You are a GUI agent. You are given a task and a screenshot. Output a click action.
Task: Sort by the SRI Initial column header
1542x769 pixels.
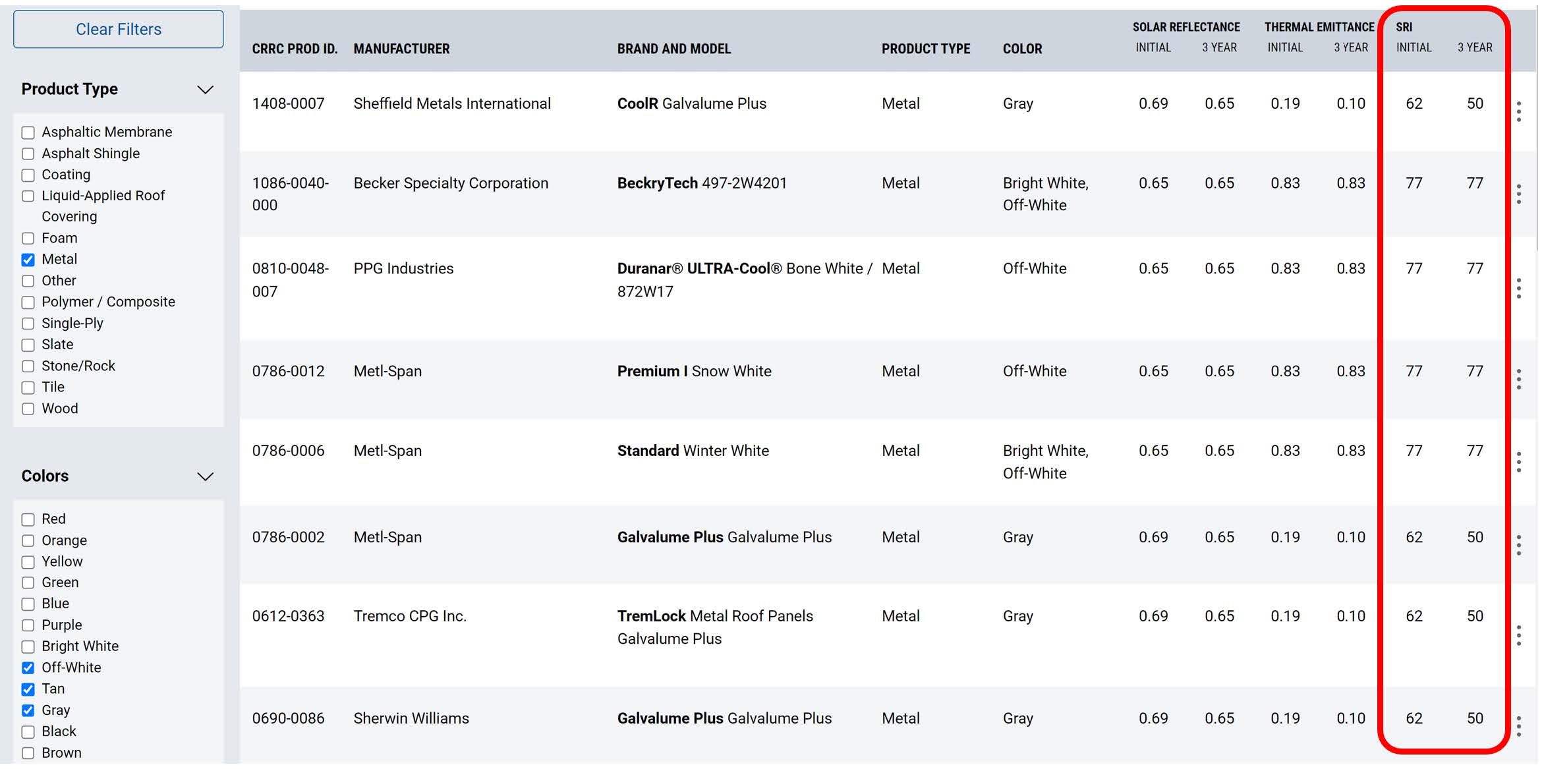click(1413, 47)
